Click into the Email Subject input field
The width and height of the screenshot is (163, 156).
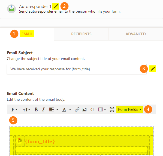tap(77, 69)
